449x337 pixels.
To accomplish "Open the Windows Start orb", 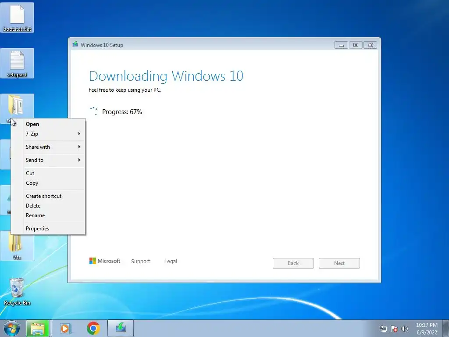I will pyautogui.click(x=11, y=328).
